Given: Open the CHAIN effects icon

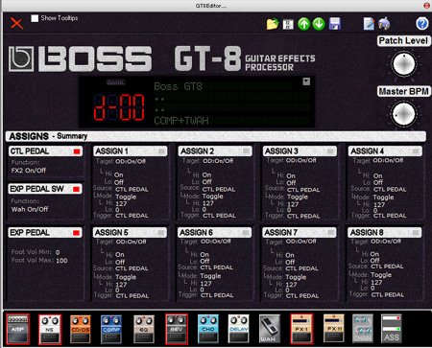Looking at the screenshot, I should click(363, 329).
